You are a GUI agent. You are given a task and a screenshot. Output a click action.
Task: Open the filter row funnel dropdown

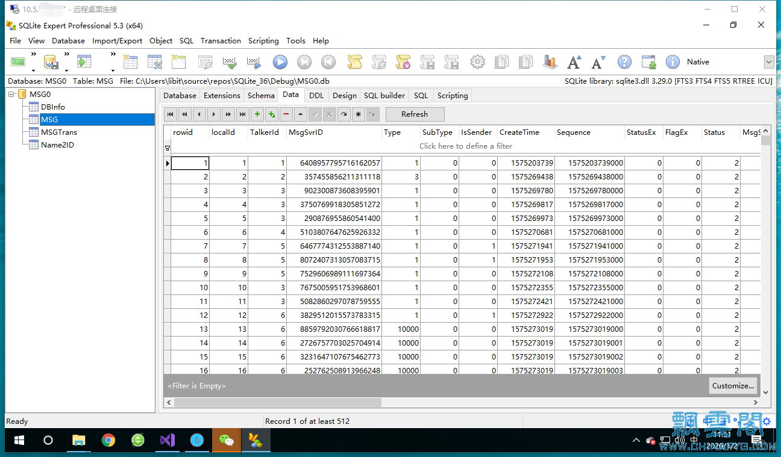click(168, 148)
